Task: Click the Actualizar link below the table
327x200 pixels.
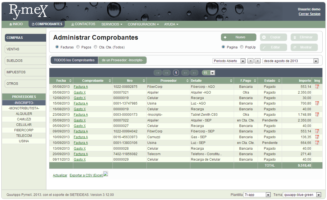Action: click(x=60, y=175)
